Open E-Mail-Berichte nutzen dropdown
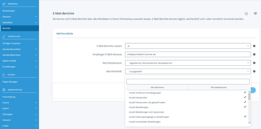261x129 pixels. [188, 46]
